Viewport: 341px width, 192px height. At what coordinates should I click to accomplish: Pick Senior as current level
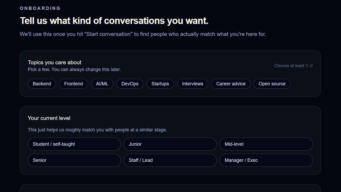coord(74,160)
